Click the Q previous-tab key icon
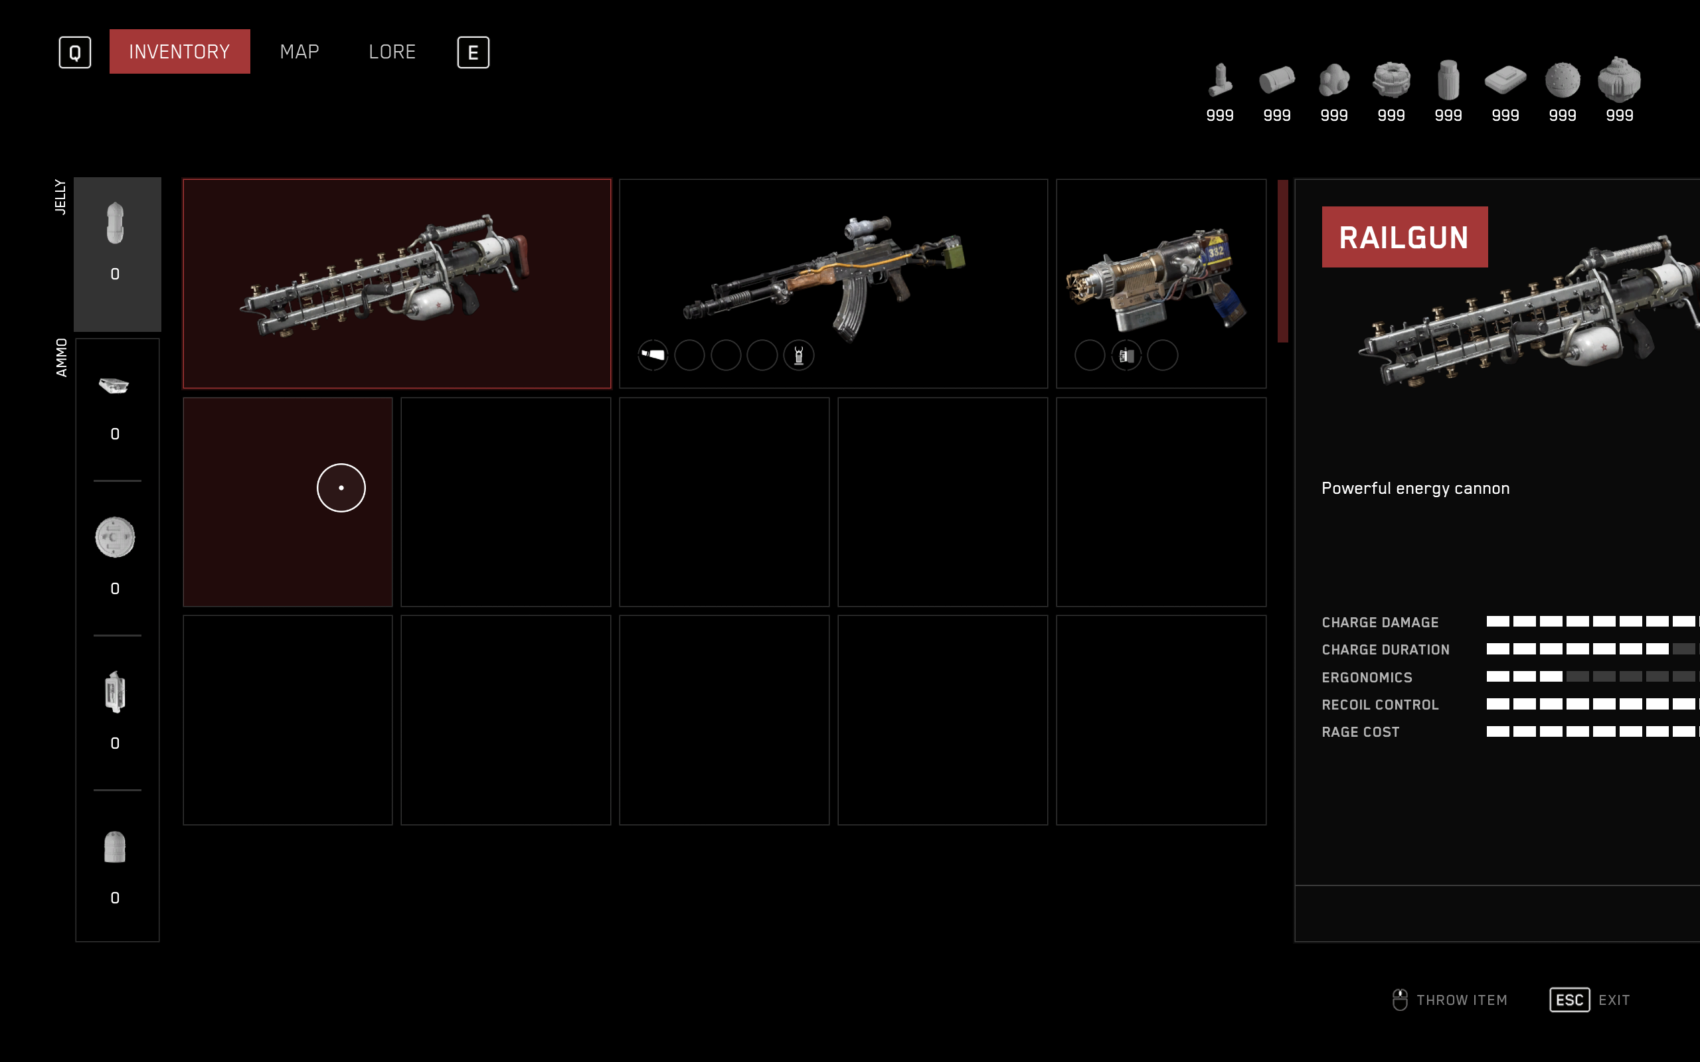 (74, 52)
